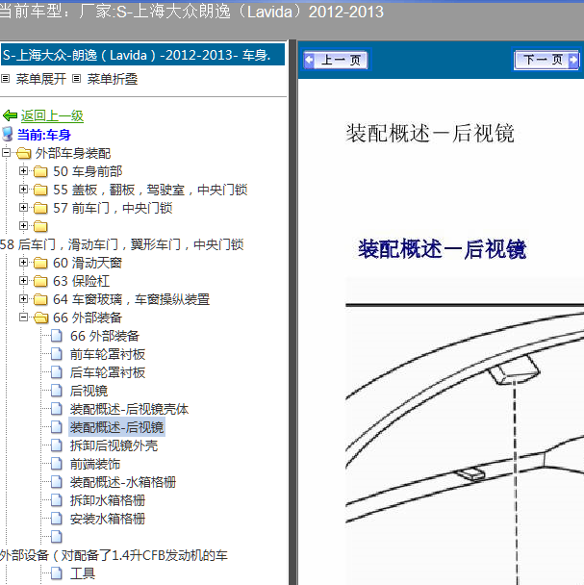The width and height of the screenshot is (584, 585).
Task: Open the 后视镜 page
Action: [89, 391]
